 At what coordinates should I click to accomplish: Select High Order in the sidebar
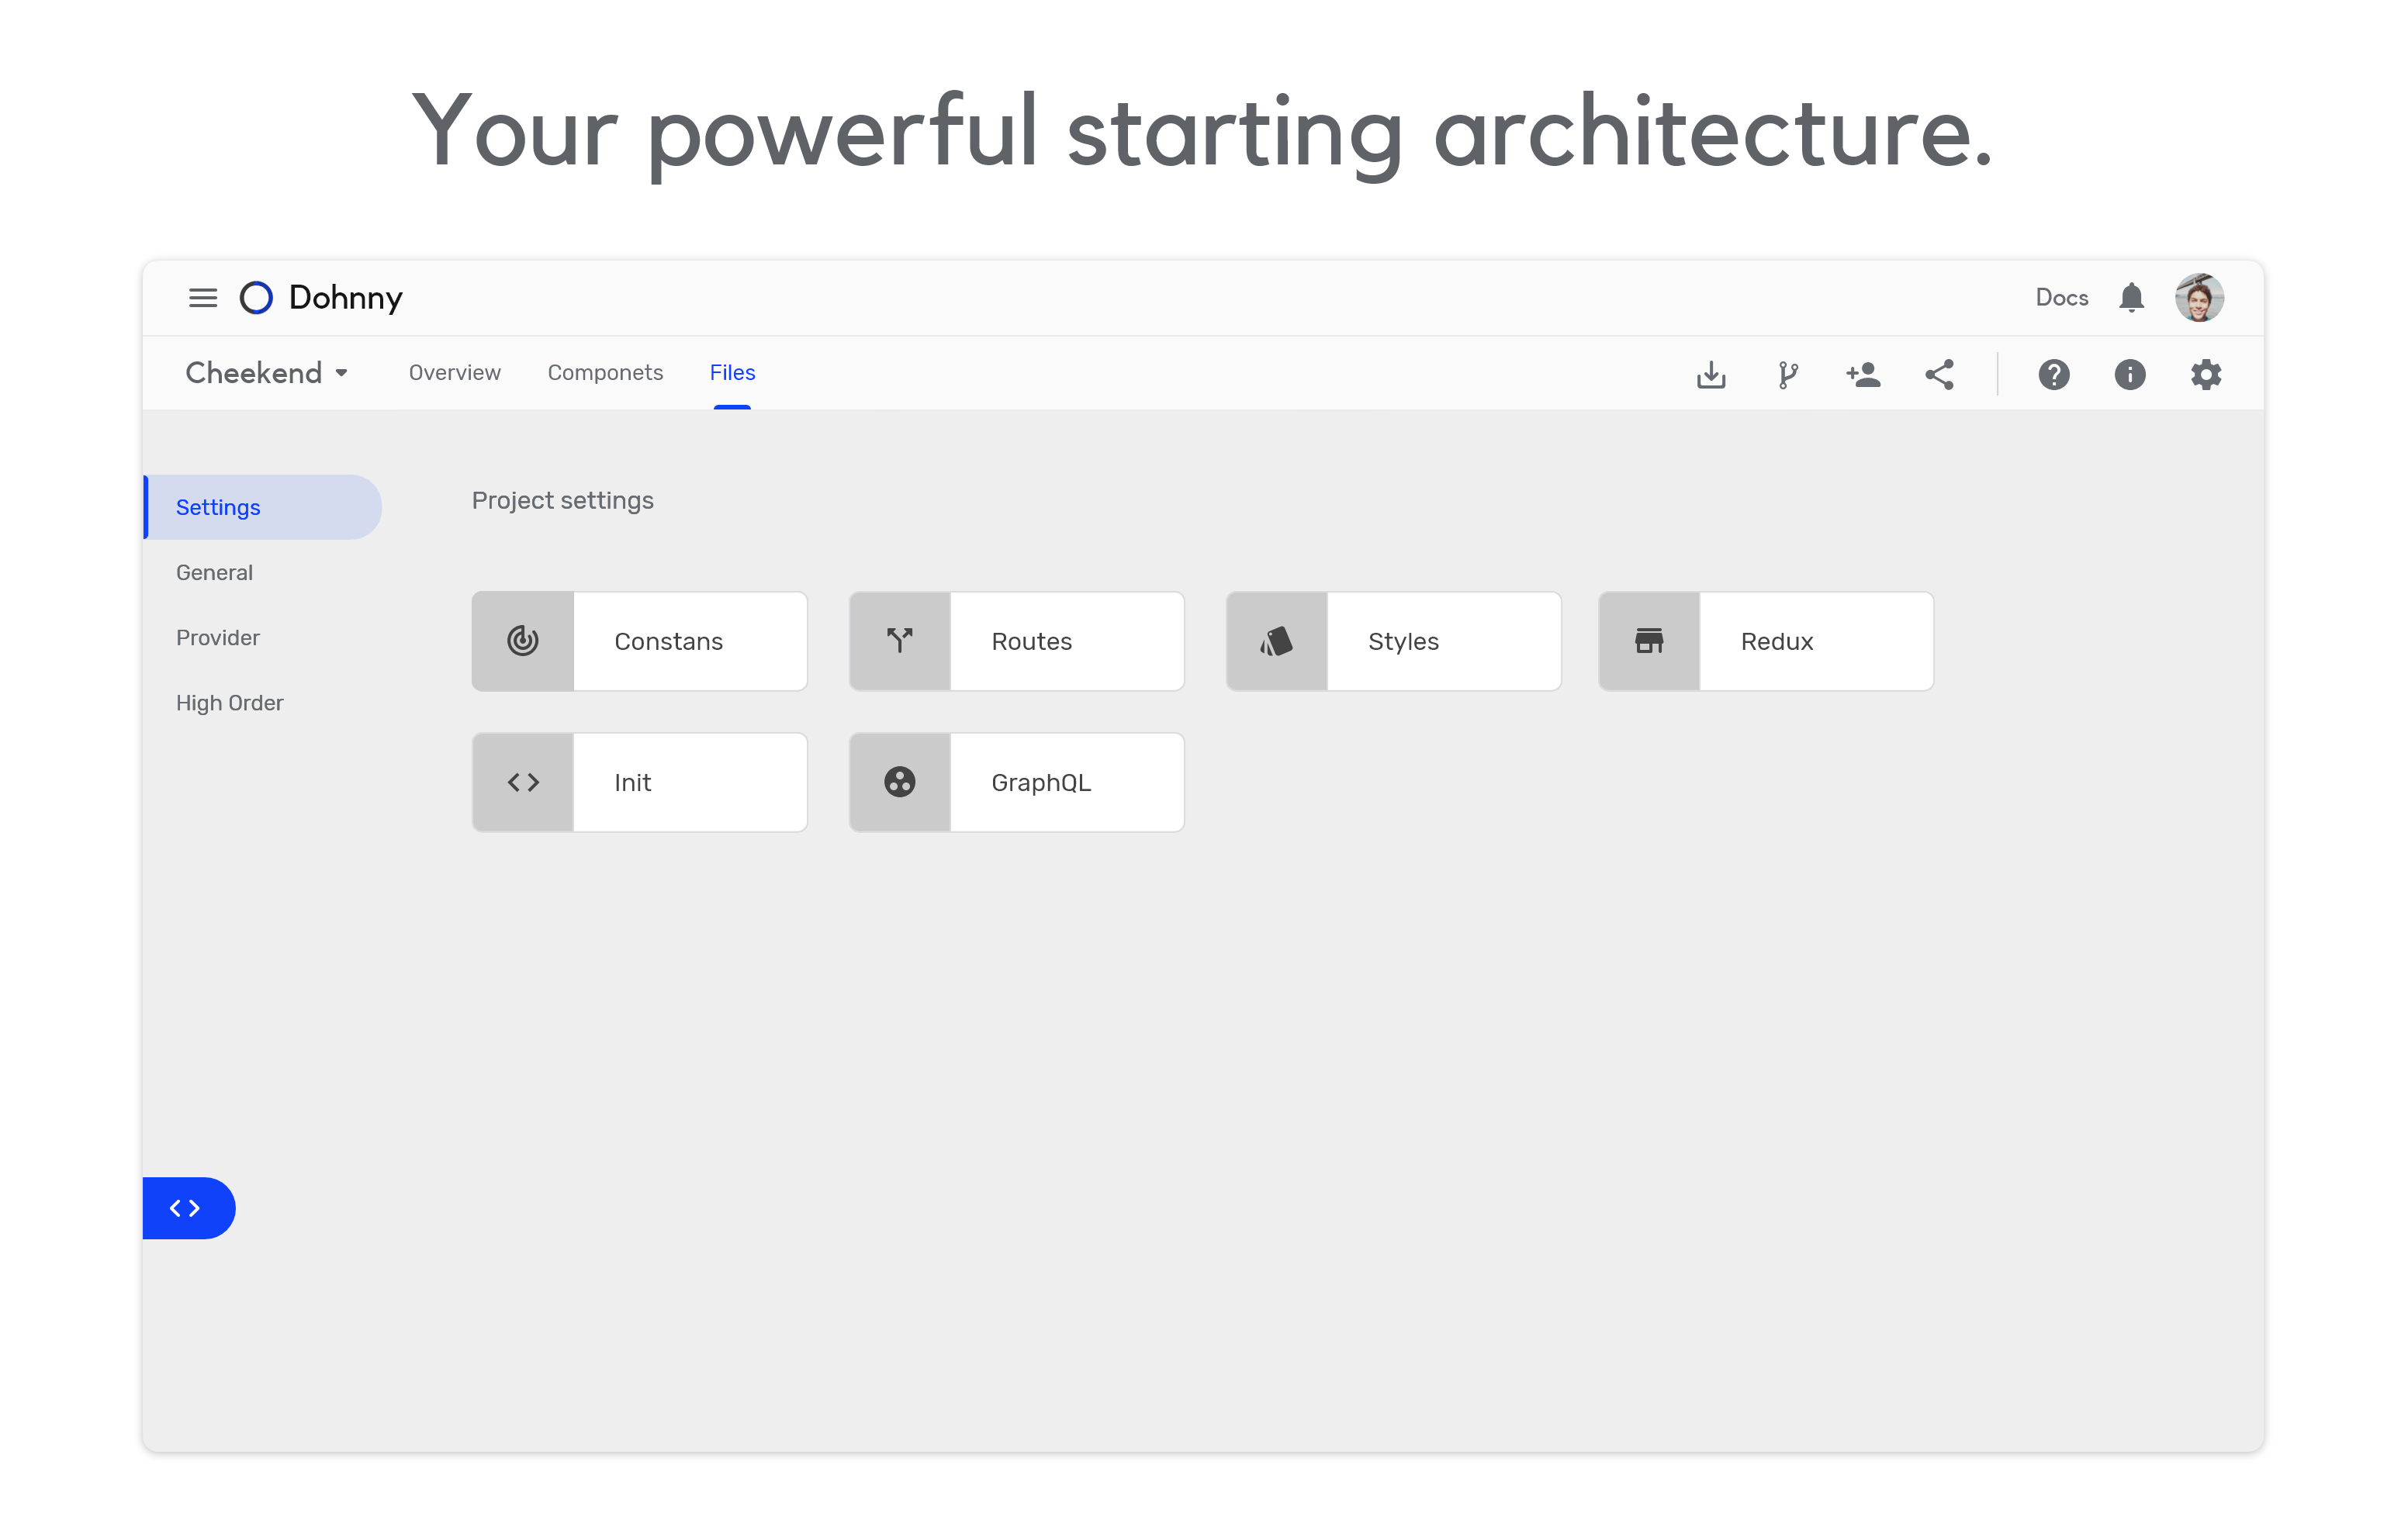coord(230,703)
